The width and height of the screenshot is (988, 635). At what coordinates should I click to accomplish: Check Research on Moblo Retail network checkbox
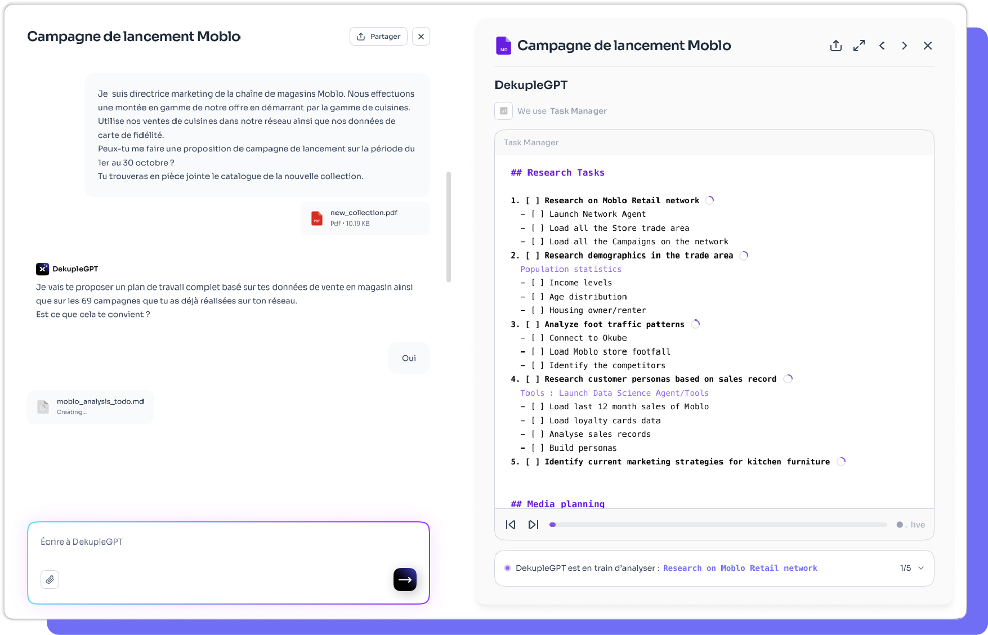point(533,200)
